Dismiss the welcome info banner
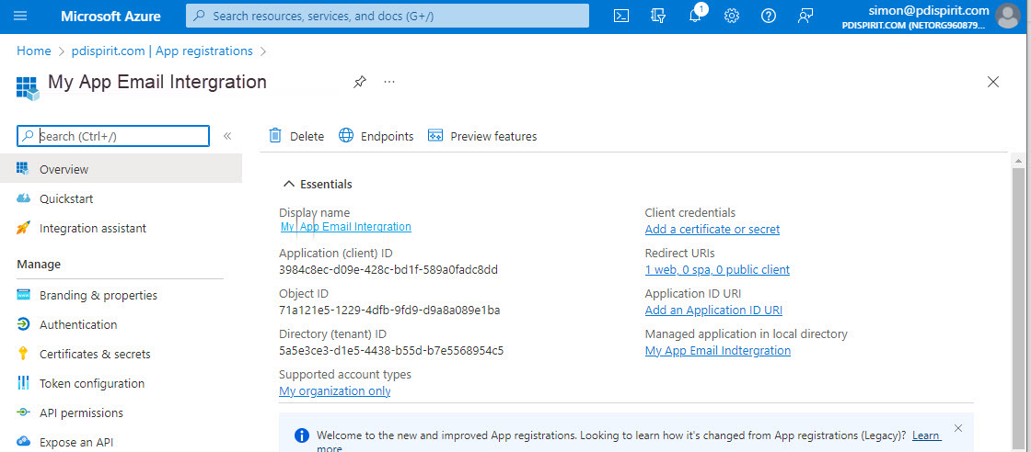The image size is (1031, 452). (958, 428)
